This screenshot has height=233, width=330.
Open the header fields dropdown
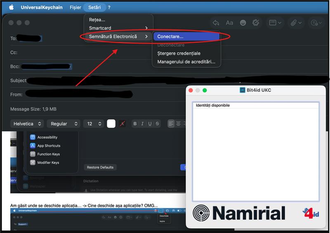275,23
